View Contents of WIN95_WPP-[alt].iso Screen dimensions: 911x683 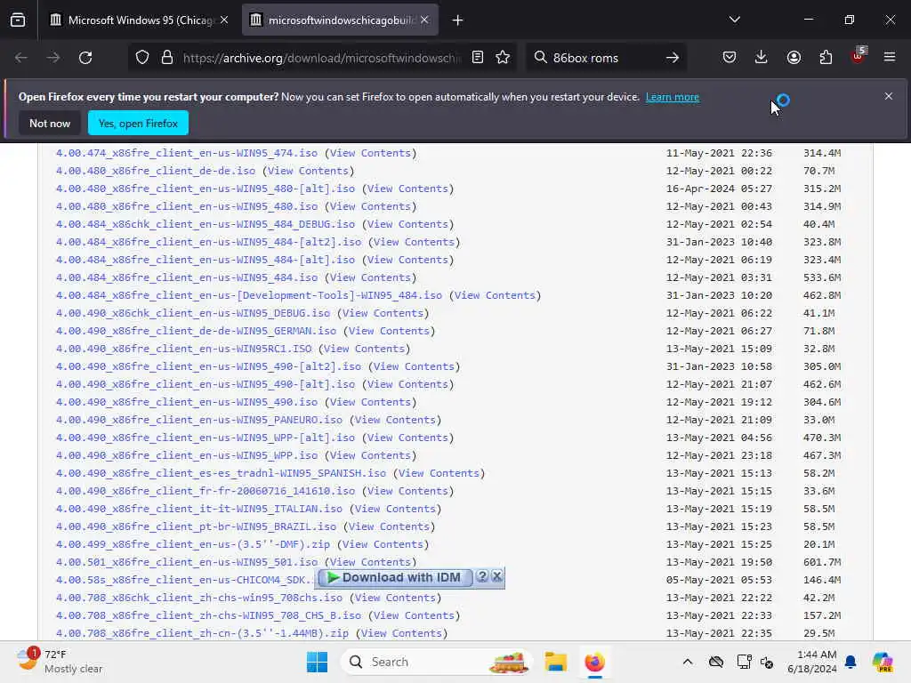tap(407, 438)
